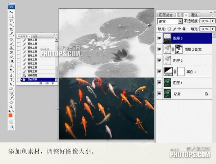Switch to the 图层复合 tab

click(x=166, y=15)
